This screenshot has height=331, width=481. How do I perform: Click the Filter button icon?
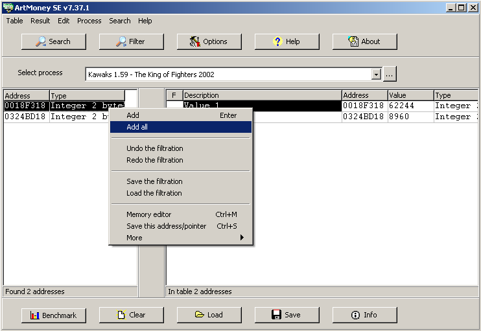pyautogui.click(x=131, y=41)
